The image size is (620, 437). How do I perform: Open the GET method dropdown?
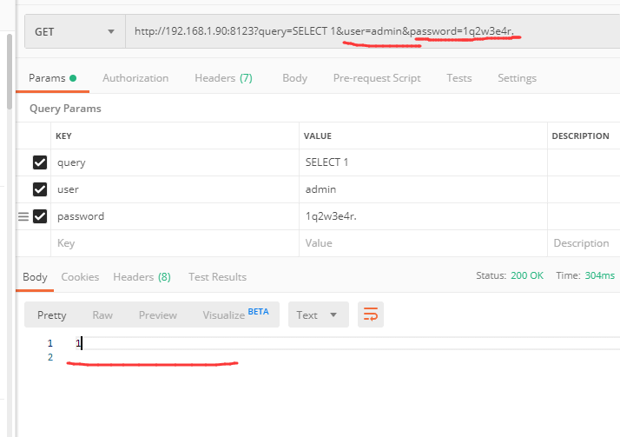coord(74,32)
